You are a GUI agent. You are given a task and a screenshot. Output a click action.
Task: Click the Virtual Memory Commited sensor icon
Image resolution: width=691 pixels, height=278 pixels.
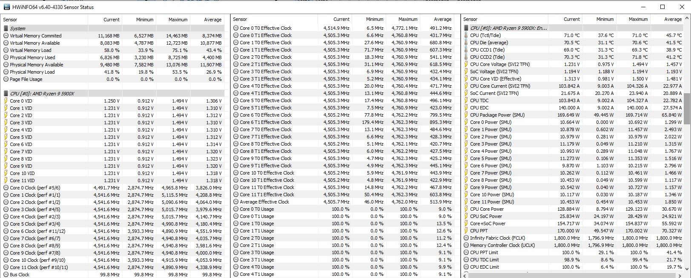(x=6, y=36)
